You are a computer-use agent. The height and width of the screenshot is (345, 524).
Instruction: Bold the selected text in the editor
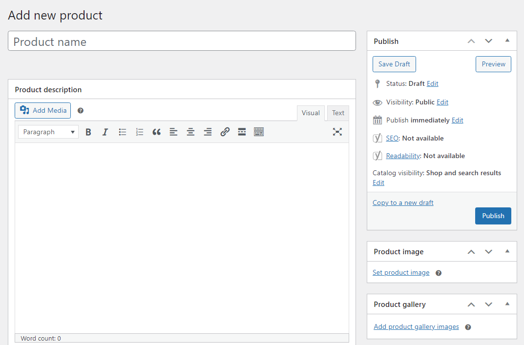(88, 132)
